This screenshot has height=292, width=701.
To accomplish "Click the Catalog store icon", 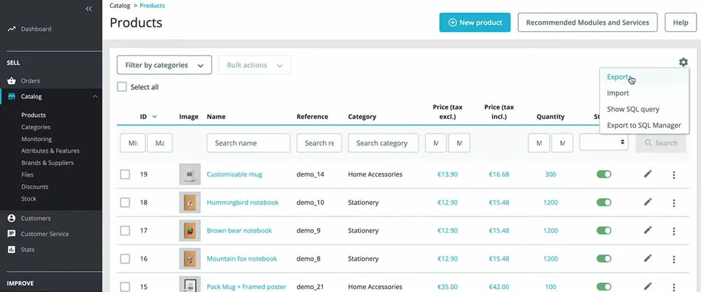I will click(x=12, y=96).
